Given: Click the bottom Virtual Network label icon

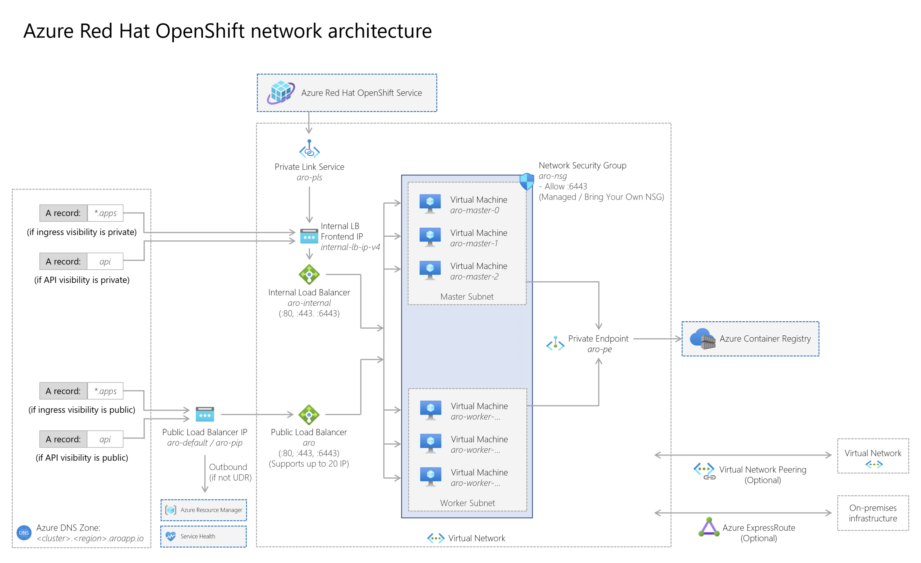Looking at the screenshot, I should [x=436, y=538].
